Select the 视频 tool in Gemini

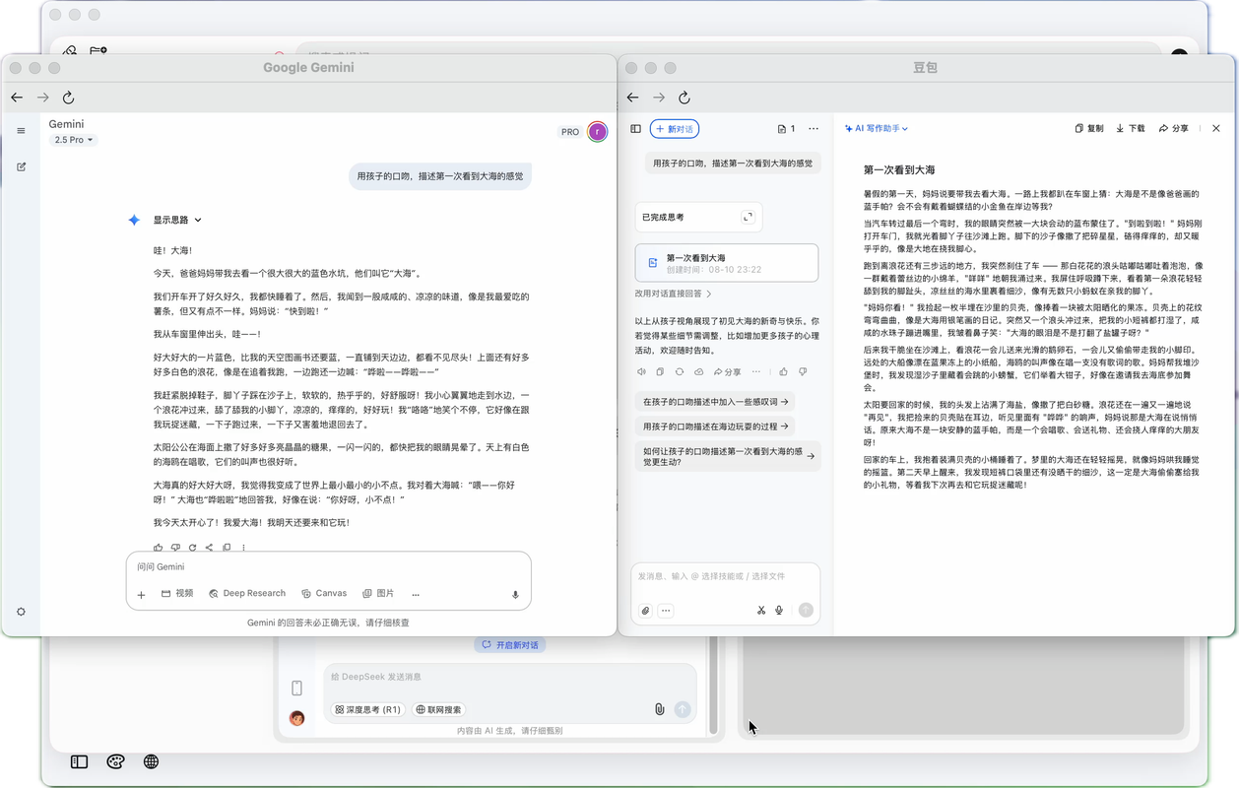(x=177, y=594)
